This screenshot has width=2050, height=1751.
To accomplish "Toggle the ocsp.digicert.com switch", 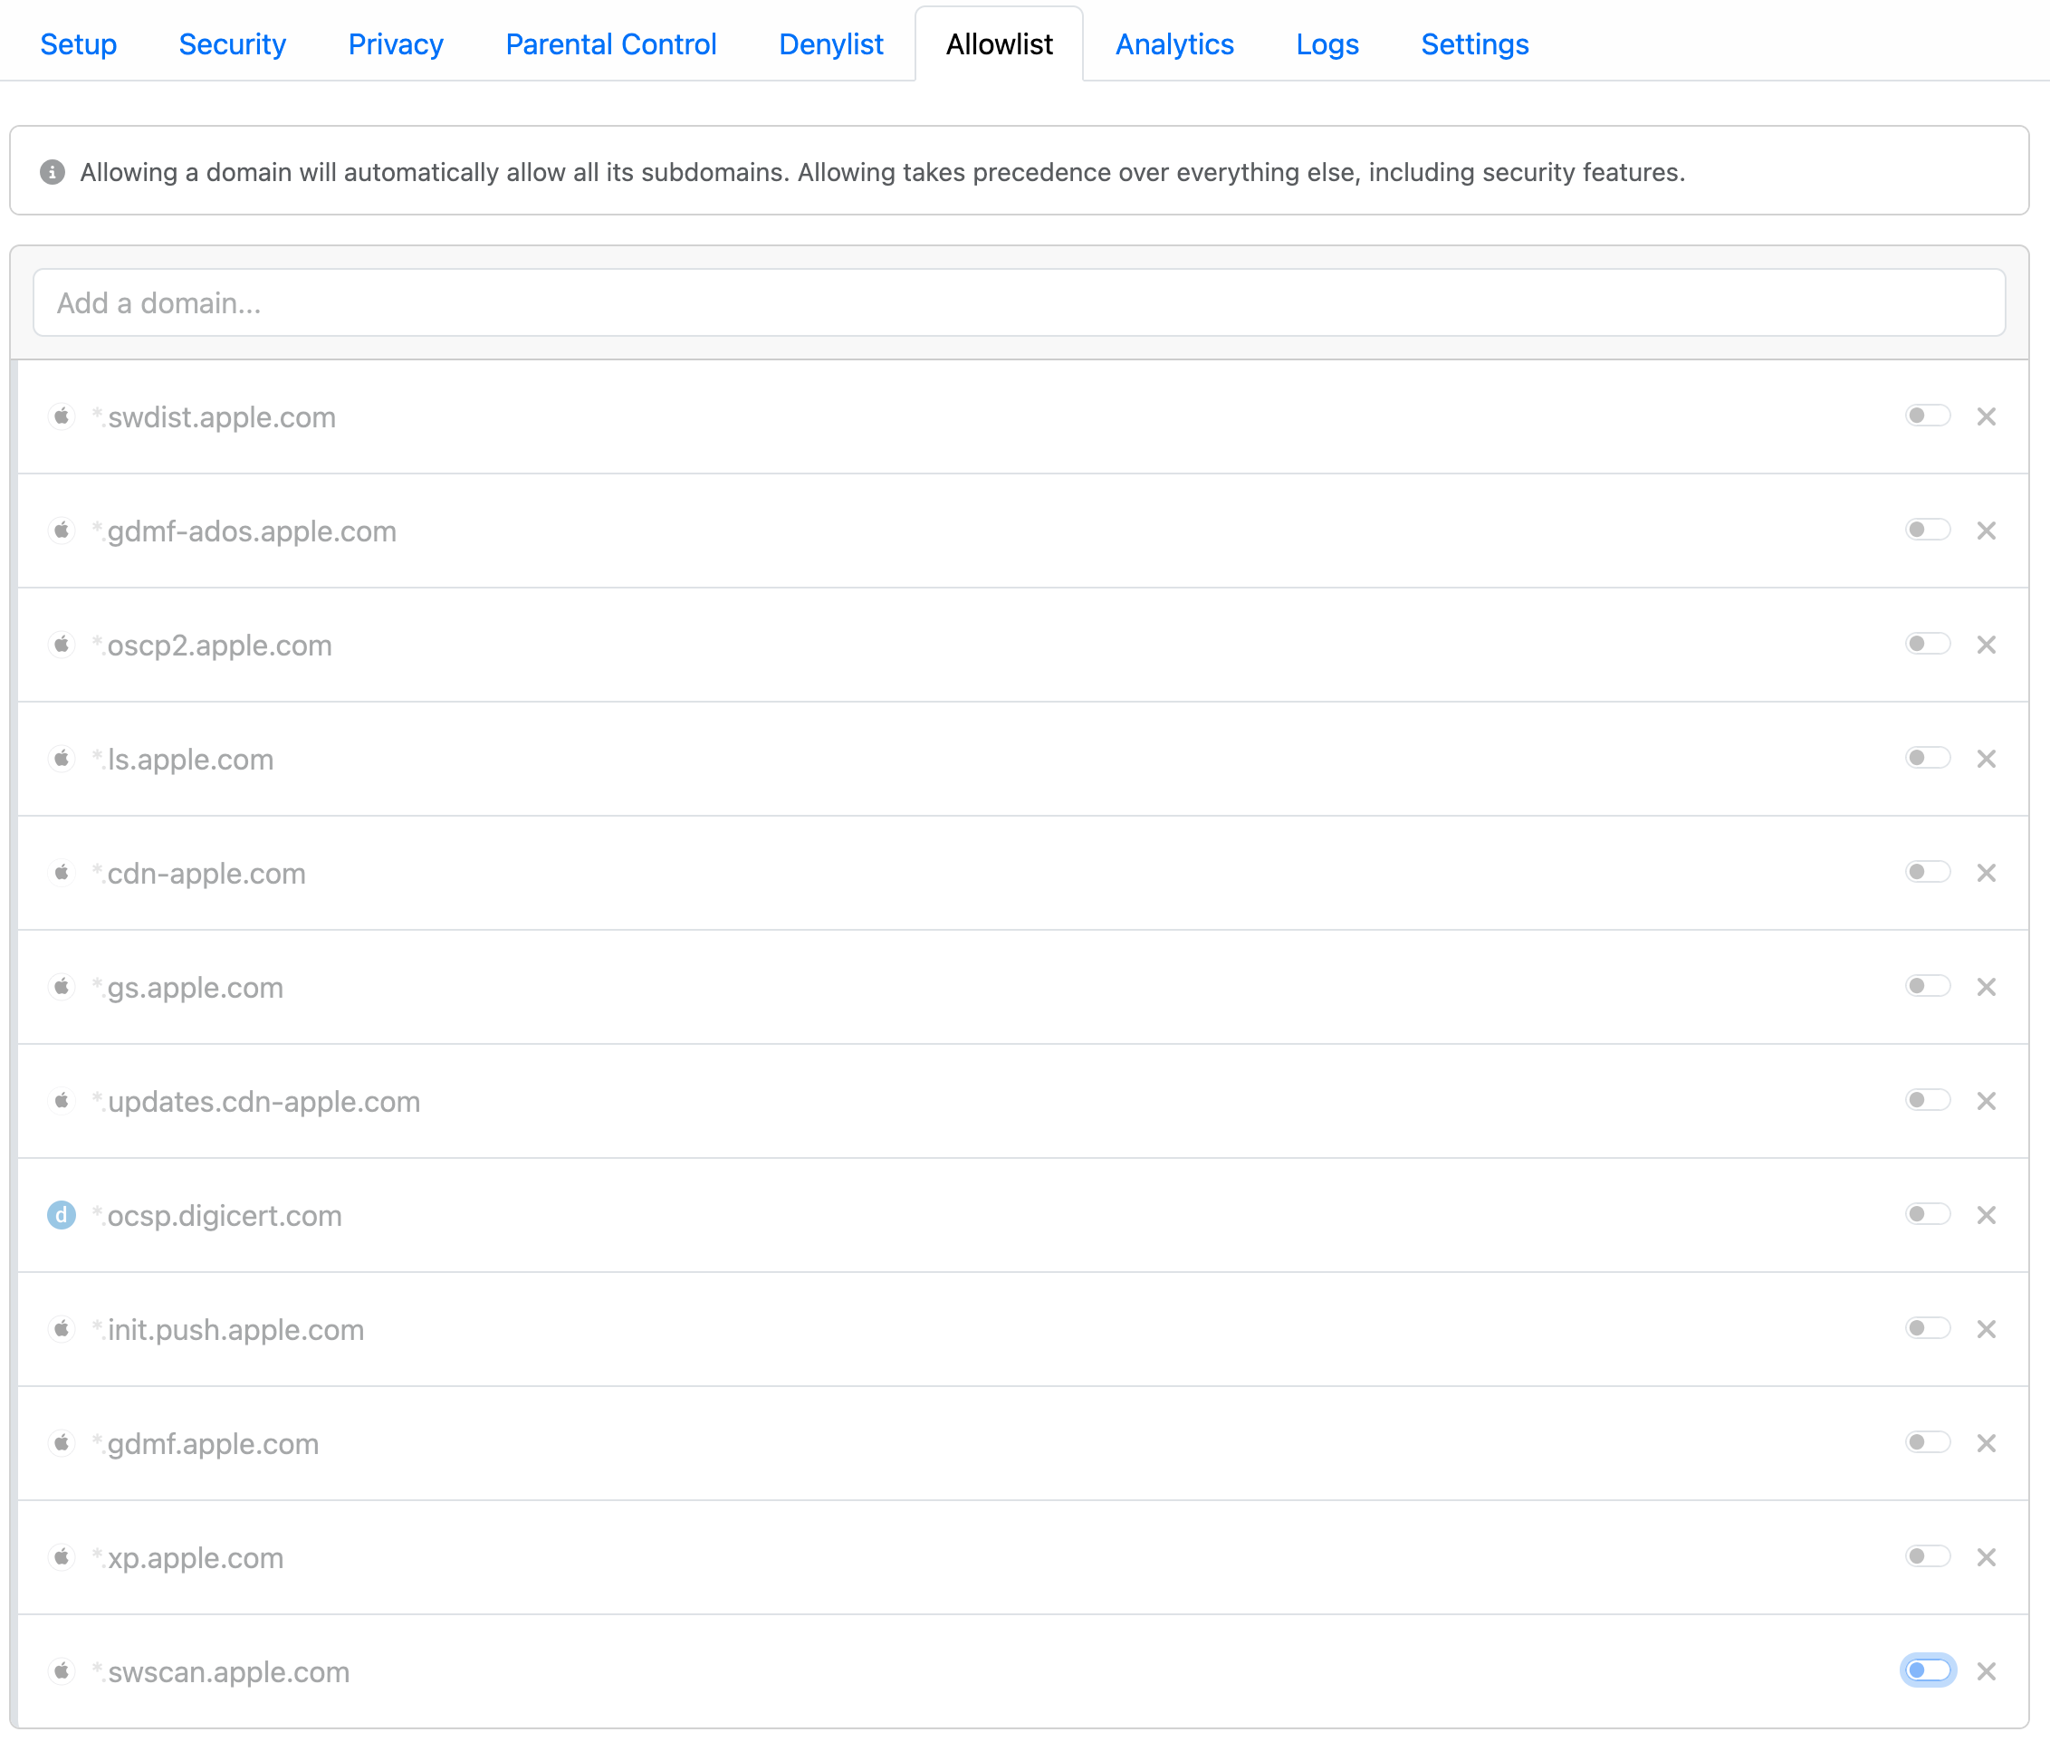I will click(1928, 1215).
